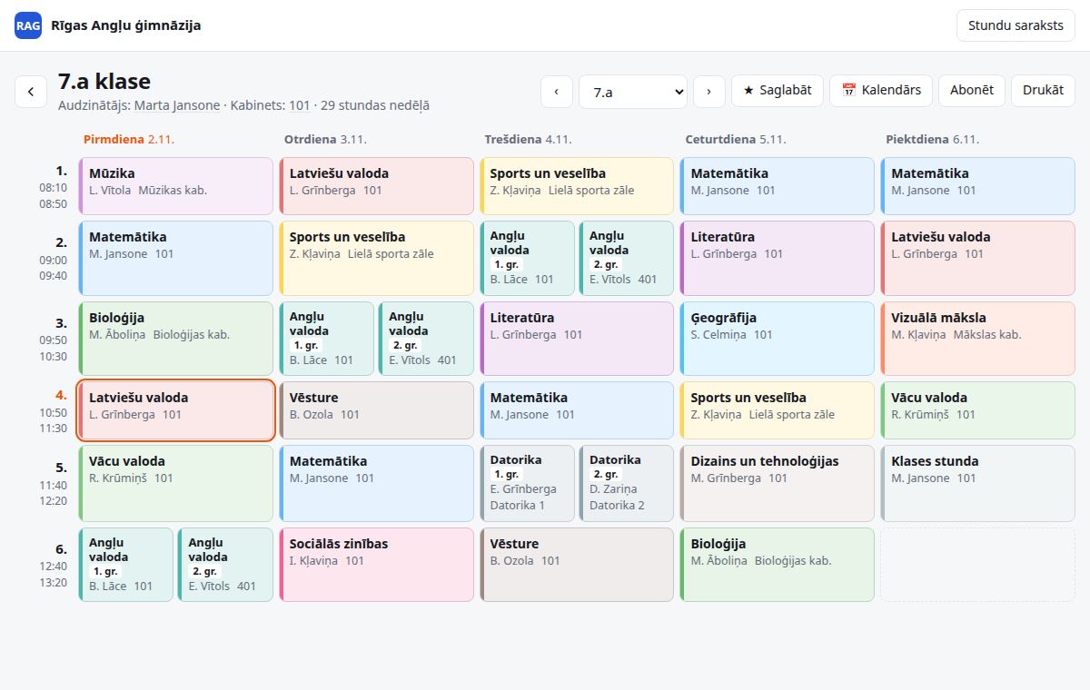Open the highlighted Latviešu valoda lesson on Monday

click(x=176, y=410)
